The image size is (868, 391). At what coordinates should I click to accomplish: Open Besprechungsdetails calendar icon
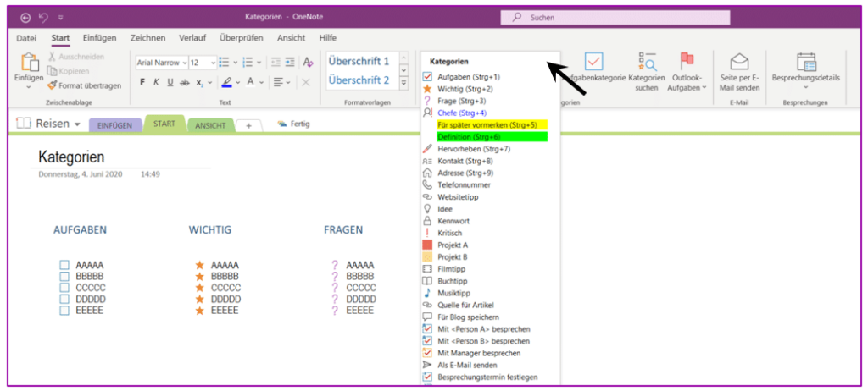[x=806, y=62]
